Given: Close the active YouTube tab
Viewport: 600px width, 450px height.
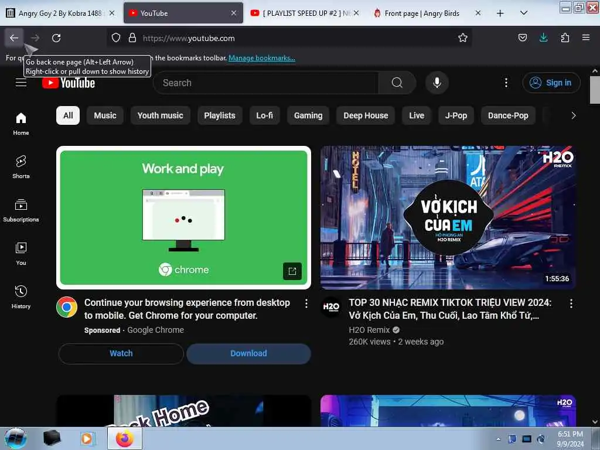Looking at the screenshot, I should pos(233,13).
